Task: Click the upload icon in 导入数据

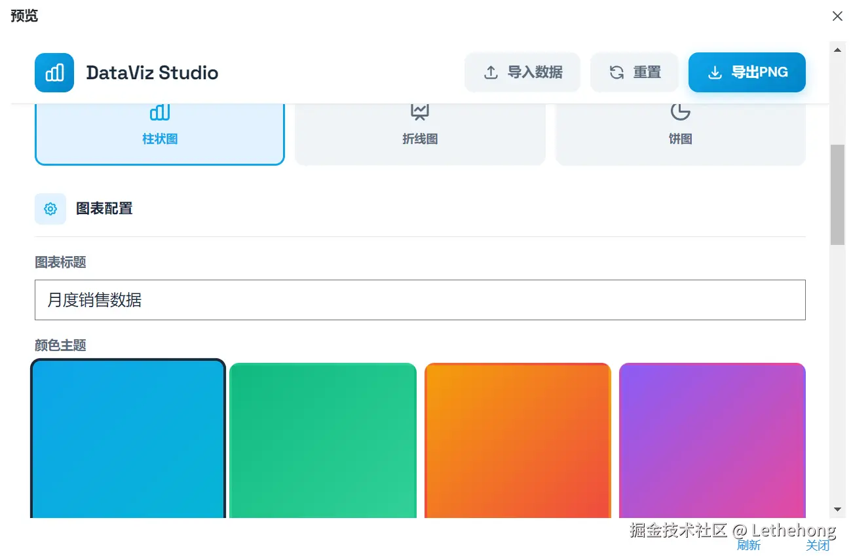Action: (491, 73)
